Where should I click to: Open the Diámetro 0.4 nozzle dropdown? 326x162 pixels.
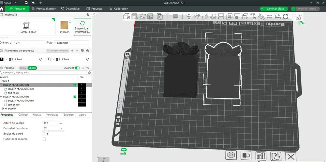(x=28, y=43)
